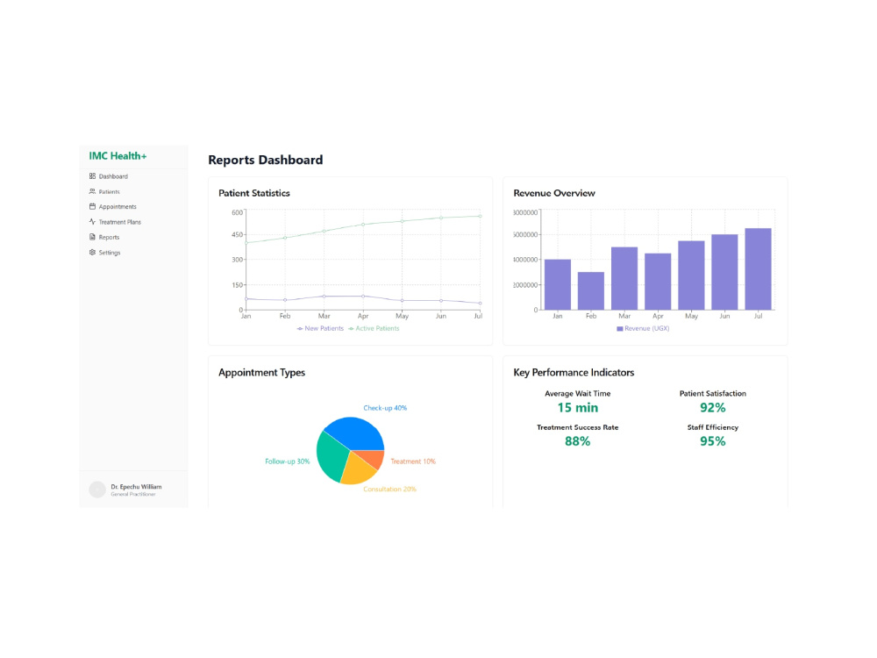Click the Jul revenue bar
877x658 pixels.
point(758,268)
